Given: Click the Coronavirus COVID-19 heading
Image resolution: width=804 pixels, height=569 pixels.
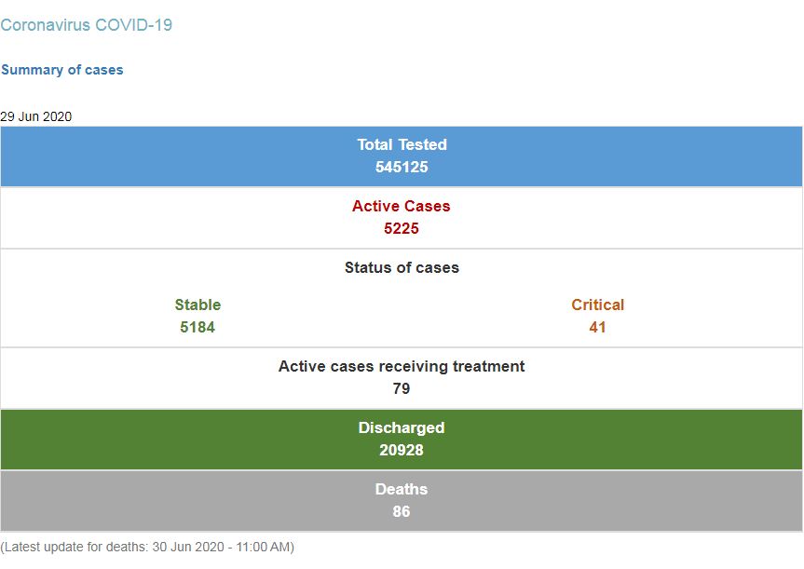Looking at the screenshot, I should click(x=86, y=24).
